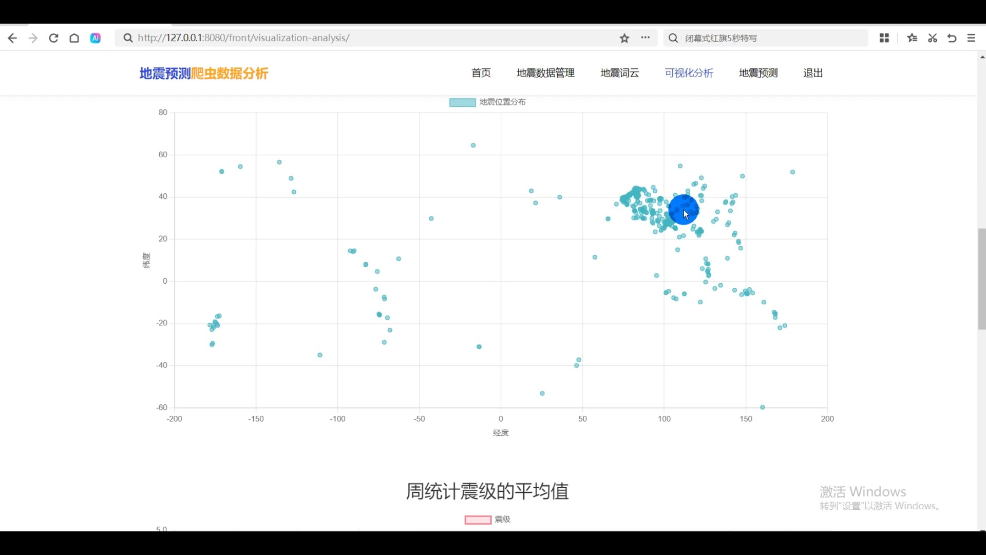This screenshot has width=986, height=555.
Task: Open the 地震数据管理 navigation item
Action: [545, 73]
